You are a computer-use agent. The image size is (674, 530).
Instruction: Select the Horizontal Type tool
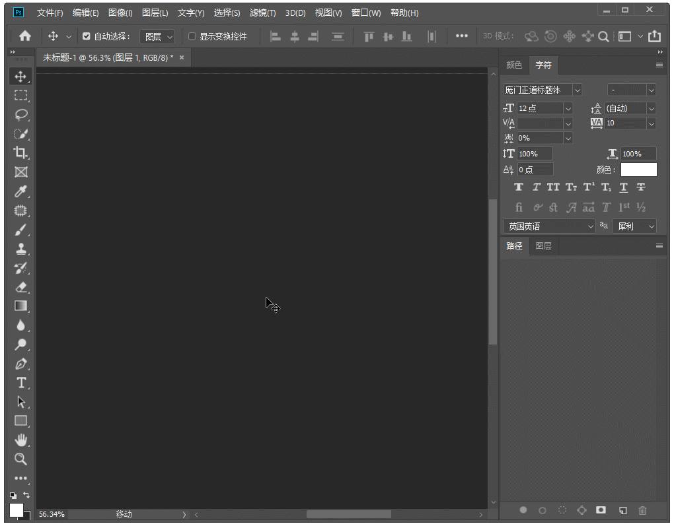[x=20, y=383]
